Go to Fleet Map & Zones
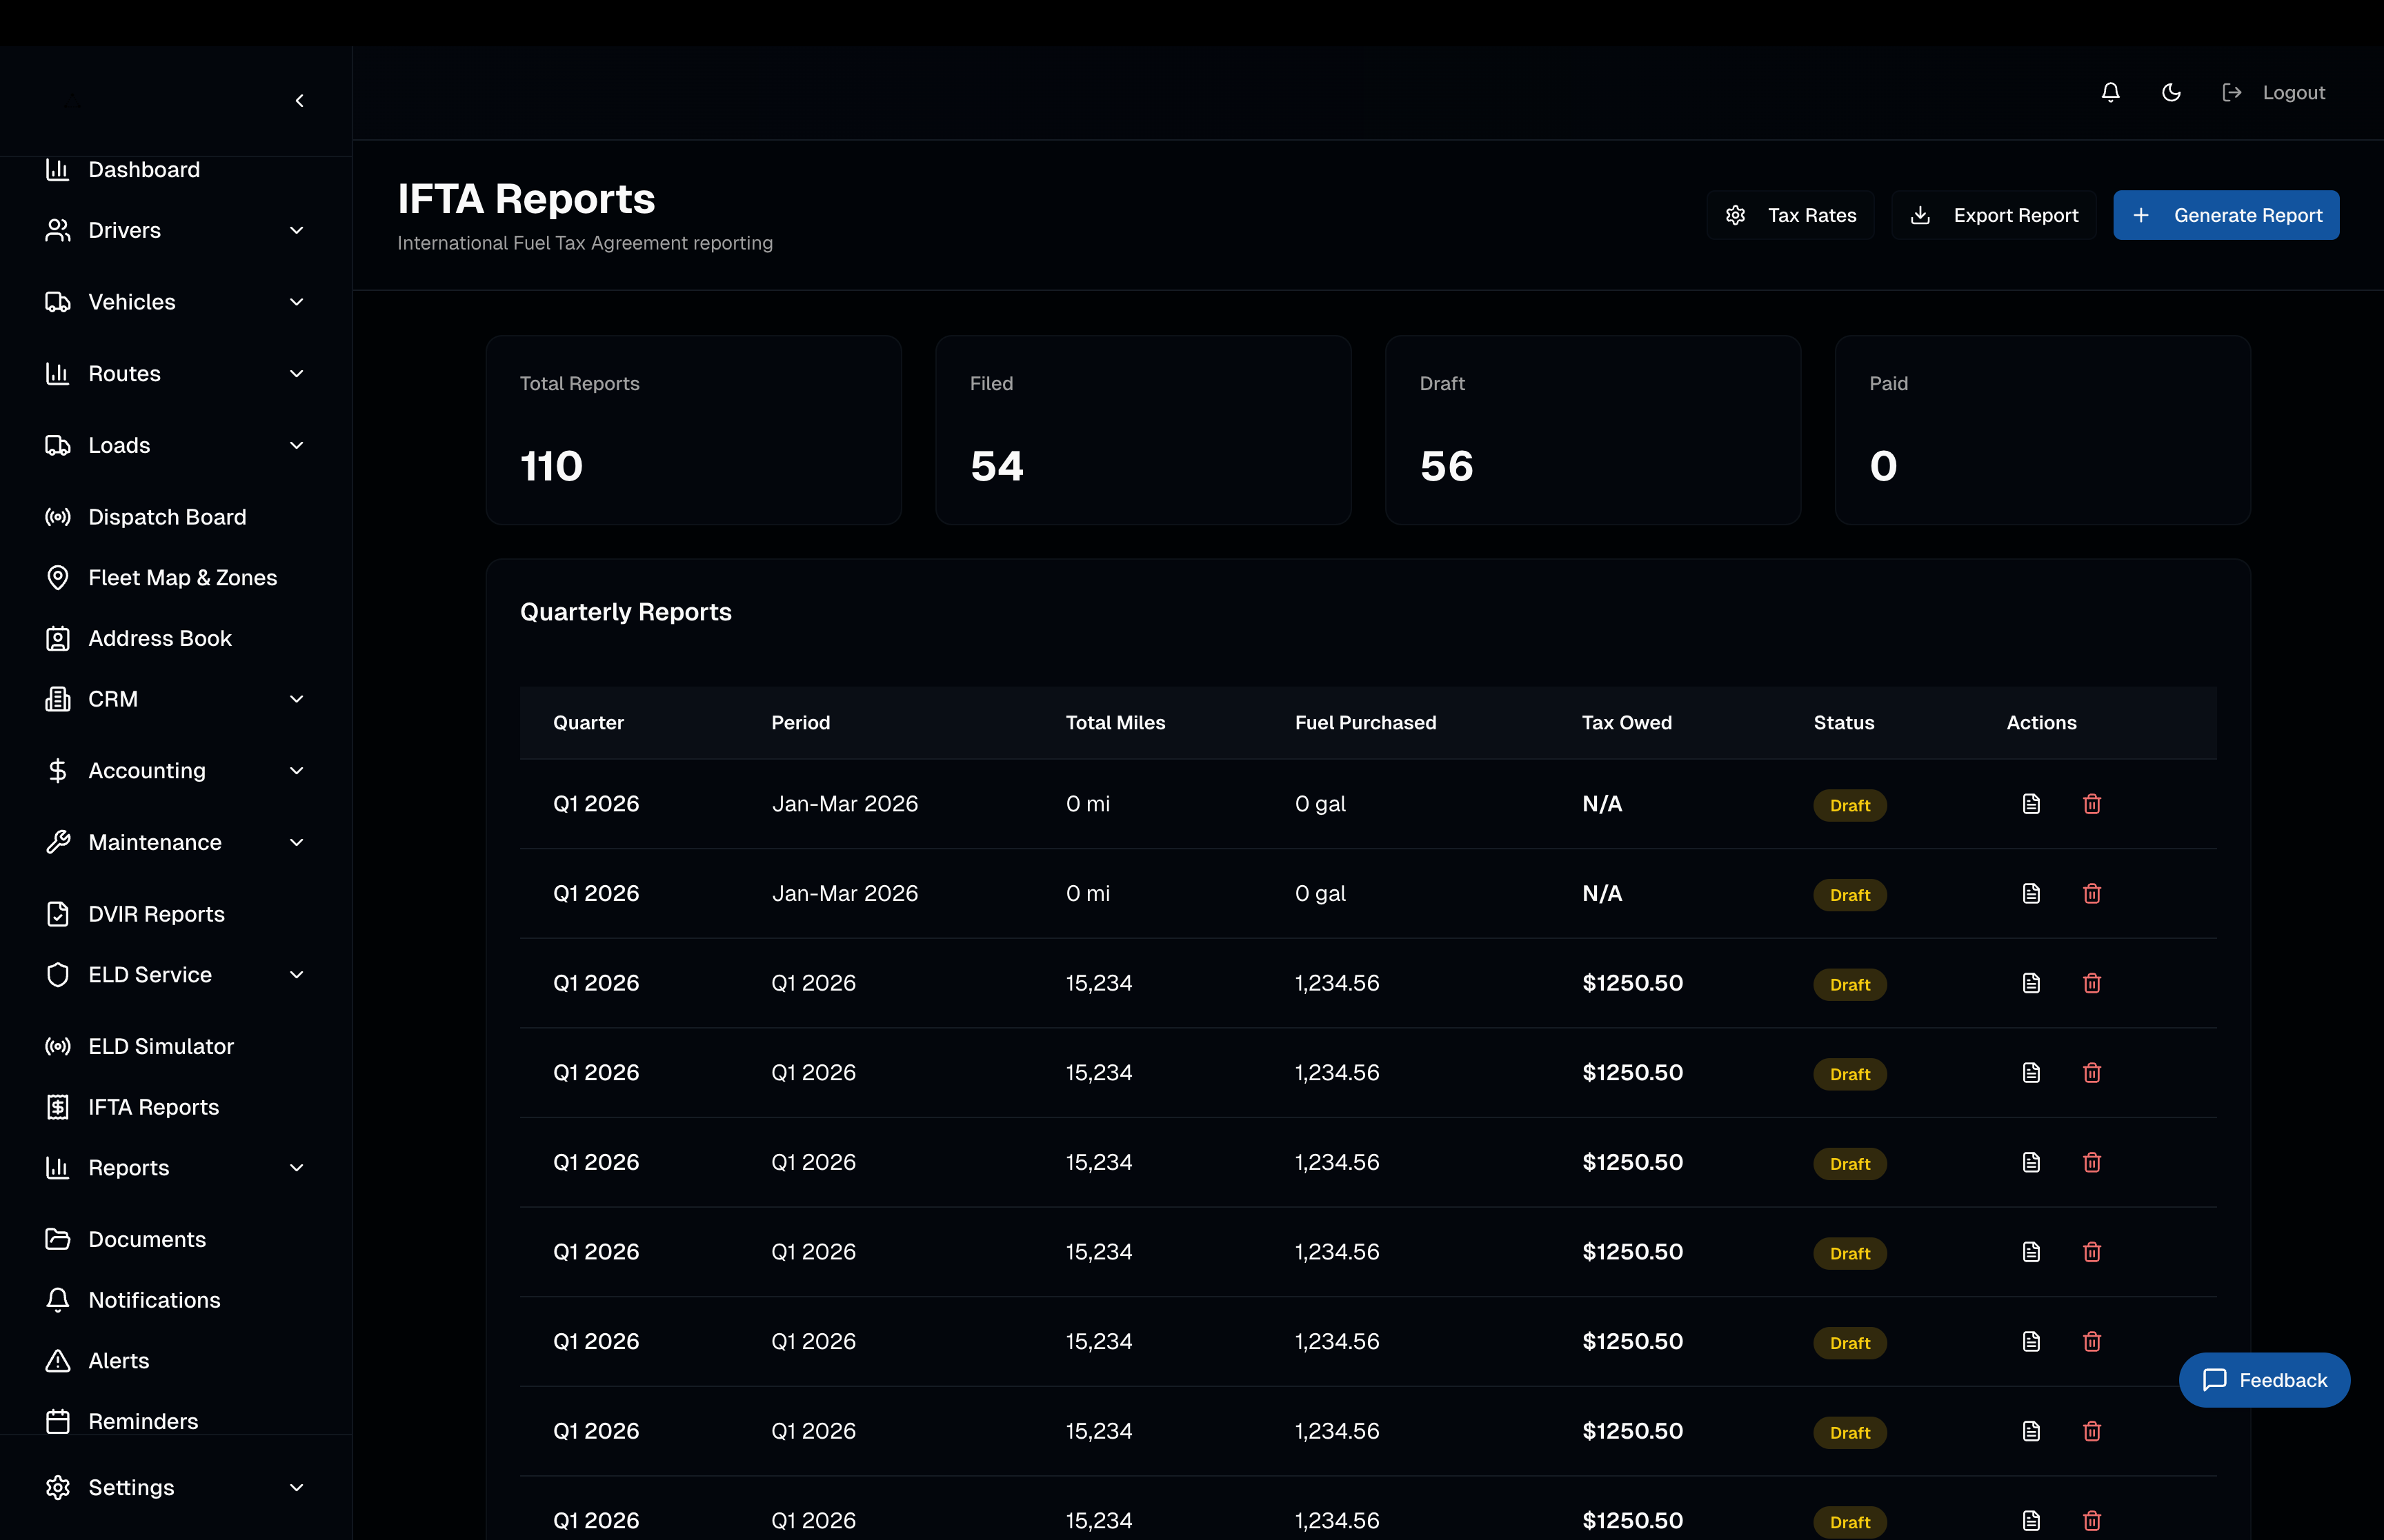The image size is (2384, 1540). click(x=182, y=578)
